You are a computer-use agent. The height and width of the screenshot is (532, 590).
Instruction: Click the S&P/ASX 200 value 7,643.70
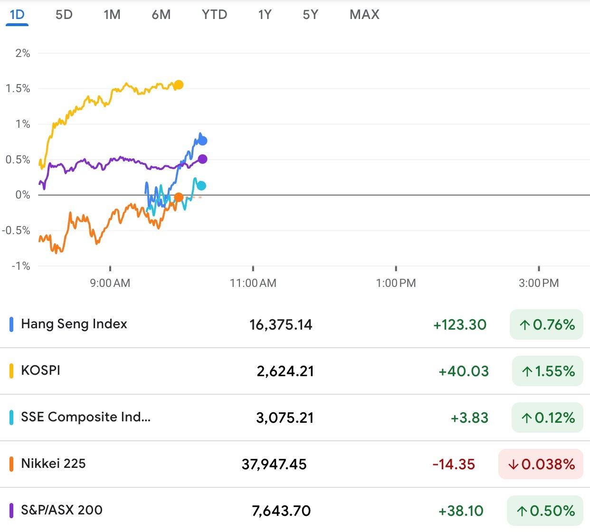[281, 511]
